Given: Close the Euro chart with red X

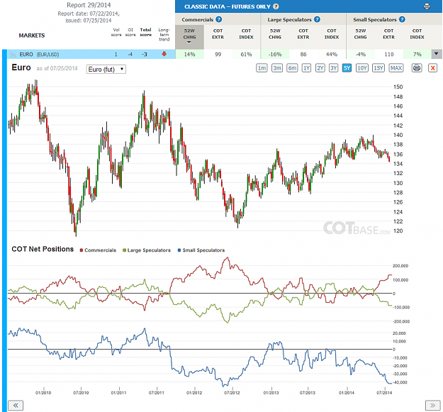Looking at the screenshot, I should pos(432,68).
